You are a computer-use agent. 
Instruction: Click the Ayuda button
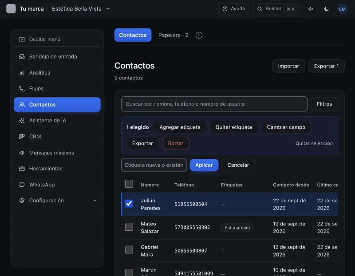click(x=233, y=9)
